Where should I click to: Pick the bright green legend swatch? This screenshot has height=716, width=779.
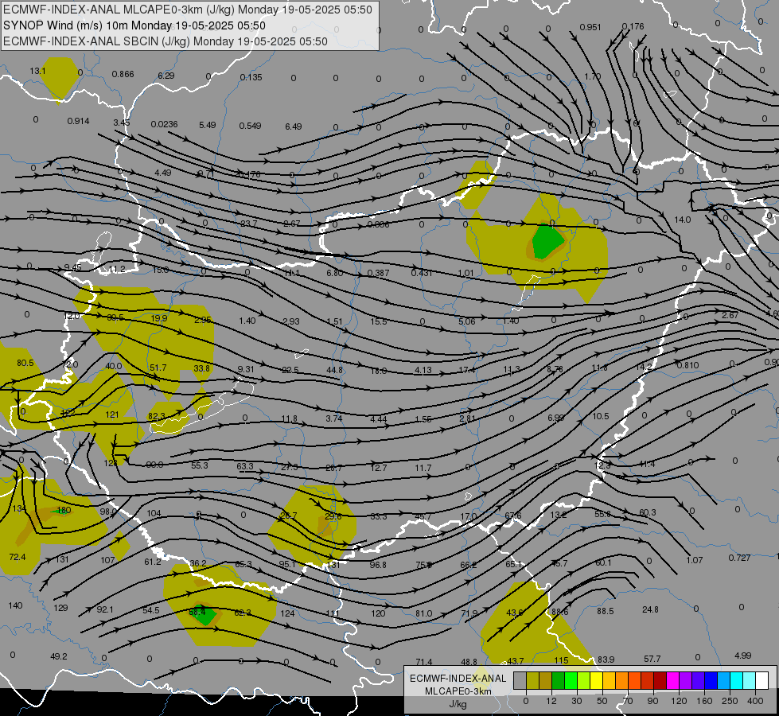pyautogui.click(x=571, y=680)
